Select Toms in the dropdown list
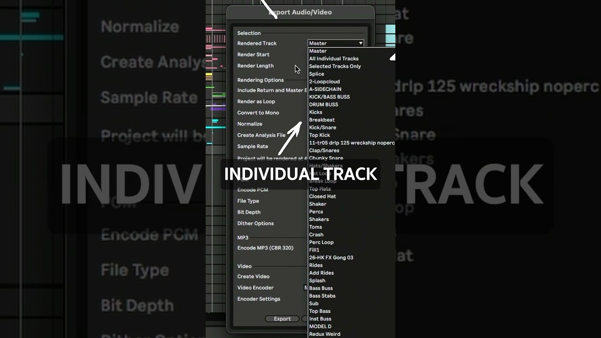The width and height of the screenshot is (601, 338). click(x=316, y=227)
